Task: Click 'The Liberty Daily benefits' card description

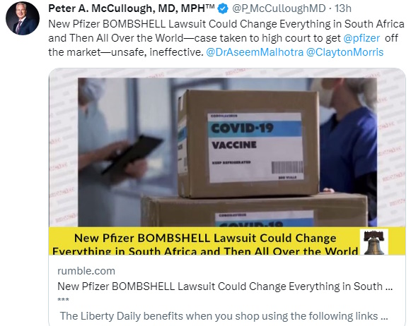Action: click(x=224, y=316)
